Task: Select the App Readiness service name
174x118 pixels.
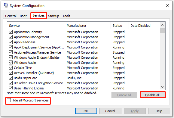Action: pos(25,42)
